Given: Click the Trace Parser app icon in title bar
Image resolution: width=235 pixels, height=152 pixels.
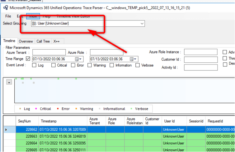Looking at the screenshot, I should click(x=6, y=7).
